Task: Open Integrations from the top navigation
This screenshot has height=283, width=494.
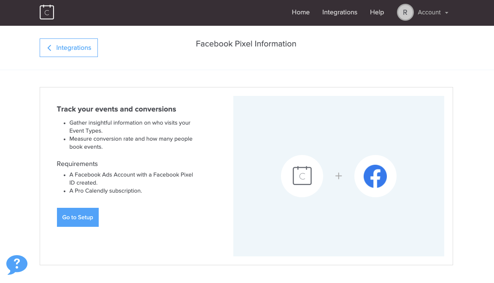Action: pyautogui.click(x=340, y=12)
